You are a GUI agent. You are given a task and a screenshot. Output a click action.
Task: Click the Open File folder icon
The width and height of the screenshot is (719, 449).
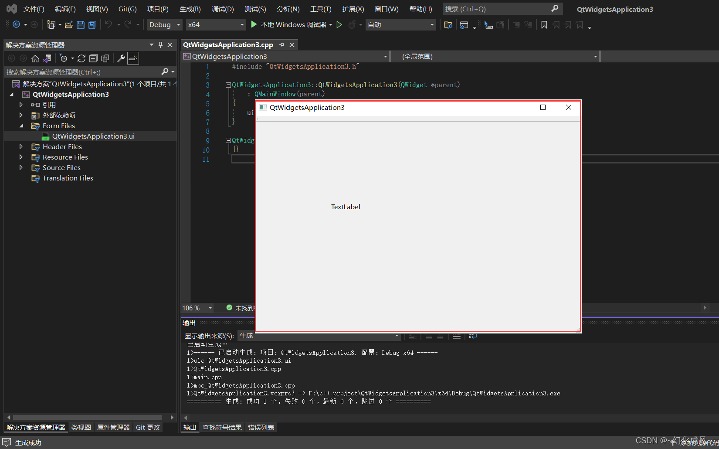[68, 25]
